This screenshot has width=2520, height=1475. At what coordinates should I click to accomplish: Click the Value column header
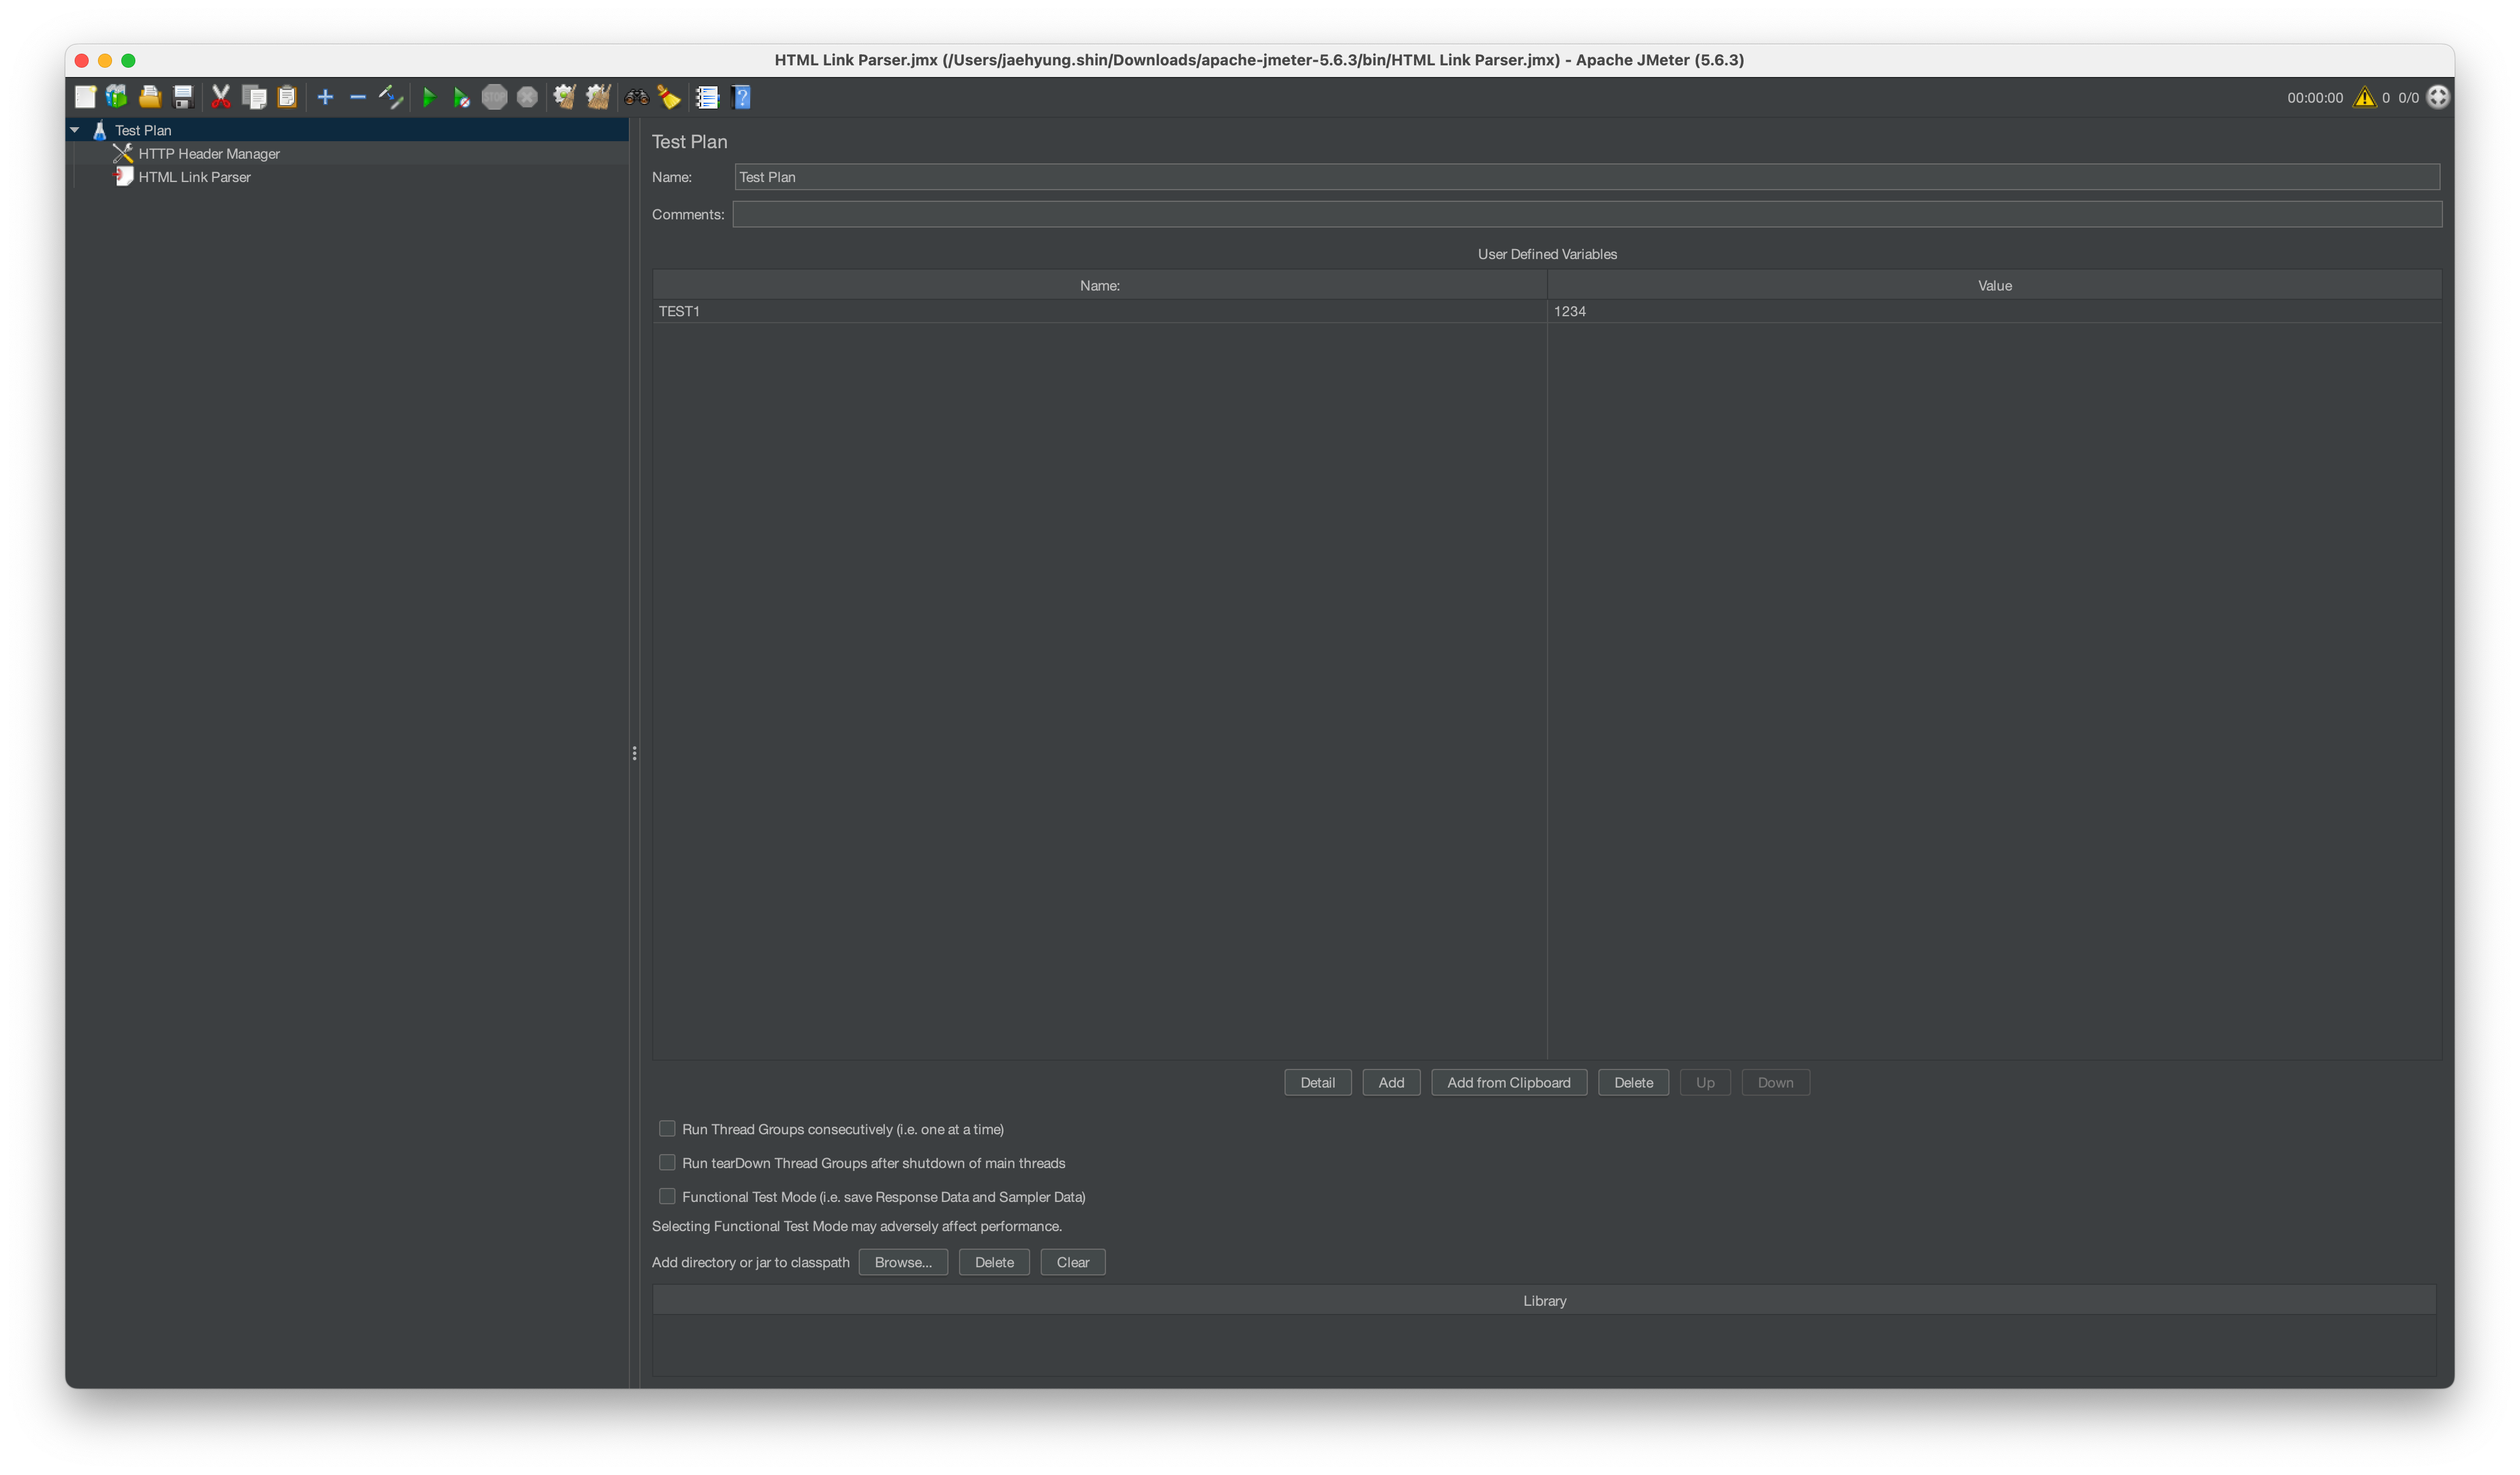click(x=1994, y=285)
